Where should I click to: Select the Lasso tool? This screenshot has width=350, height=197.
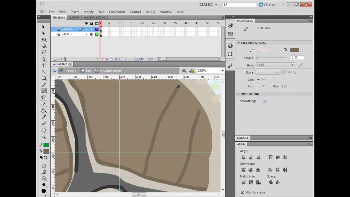pyautogui.click(x=44, y=52)
